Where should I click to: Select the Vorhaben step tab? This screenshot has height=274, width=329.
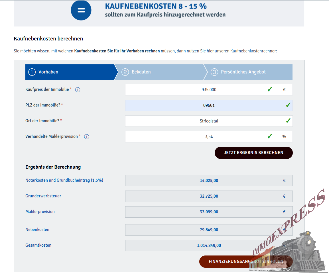[70, 72]
